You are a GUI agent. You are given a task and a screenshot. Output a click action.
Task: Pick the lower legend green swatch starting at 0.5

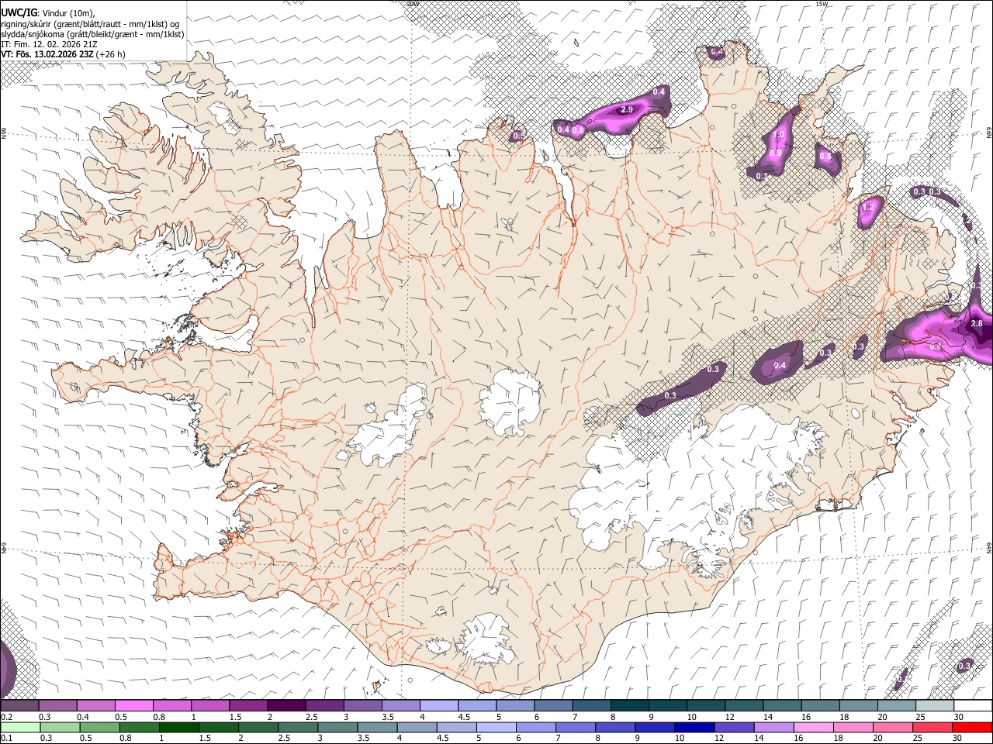(x=99, y=728)
